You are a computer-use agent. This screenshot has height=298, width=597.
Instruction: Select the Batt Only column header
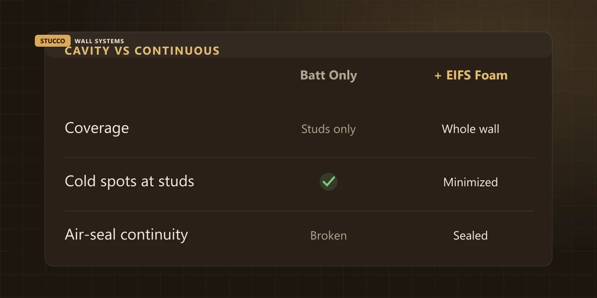(x=328, y=75)
